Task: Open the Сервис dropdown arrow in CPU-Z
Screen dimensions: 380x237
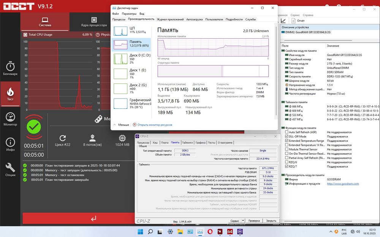Action: coord(242,221)
